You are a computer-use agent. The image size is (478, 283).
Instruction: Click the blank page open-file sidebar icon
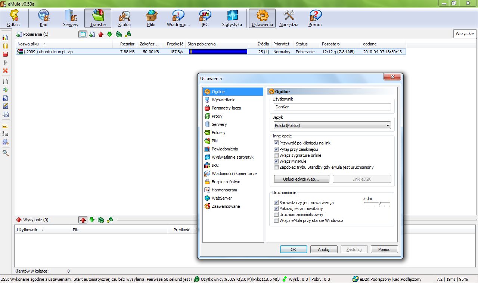coord(6,82)
